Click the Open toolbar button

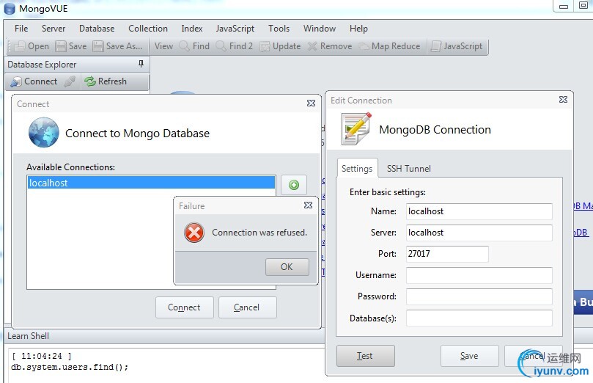(x=32, y=46)
